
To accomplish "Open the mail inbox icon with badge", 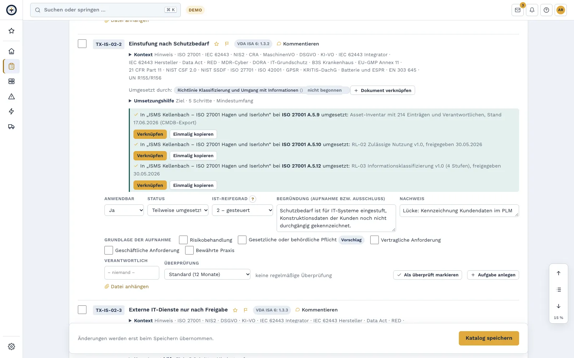I will 518,10.
